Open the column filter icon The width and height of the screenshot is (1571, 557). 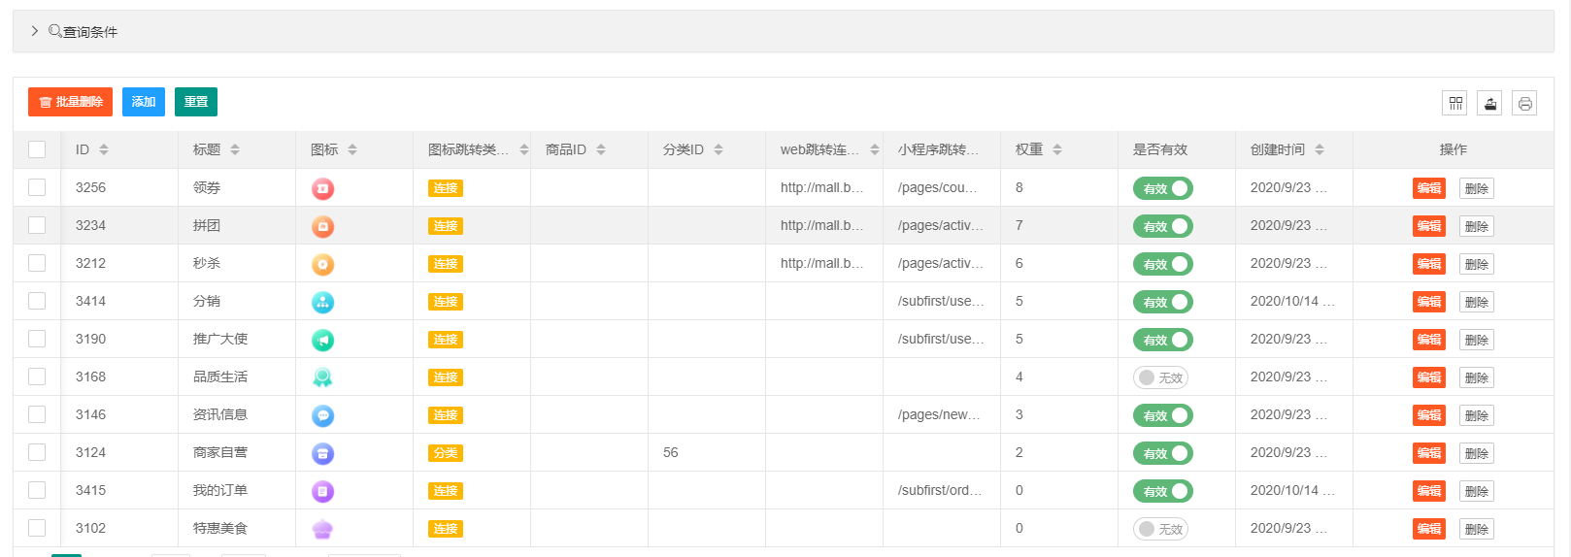pos(1454,103)
